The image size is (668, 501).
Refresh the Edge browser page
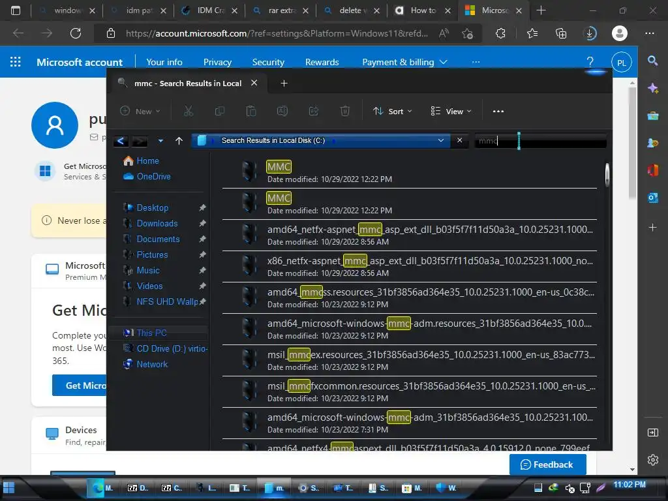76,33
